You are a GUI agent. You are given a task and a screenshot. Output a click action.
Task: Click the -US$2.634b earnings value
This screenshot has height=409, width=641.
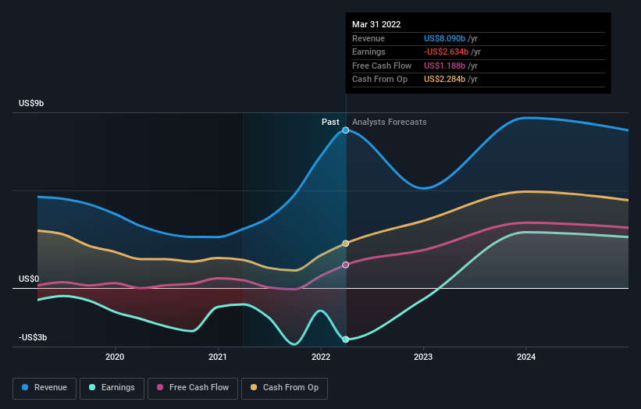(446, 52)
